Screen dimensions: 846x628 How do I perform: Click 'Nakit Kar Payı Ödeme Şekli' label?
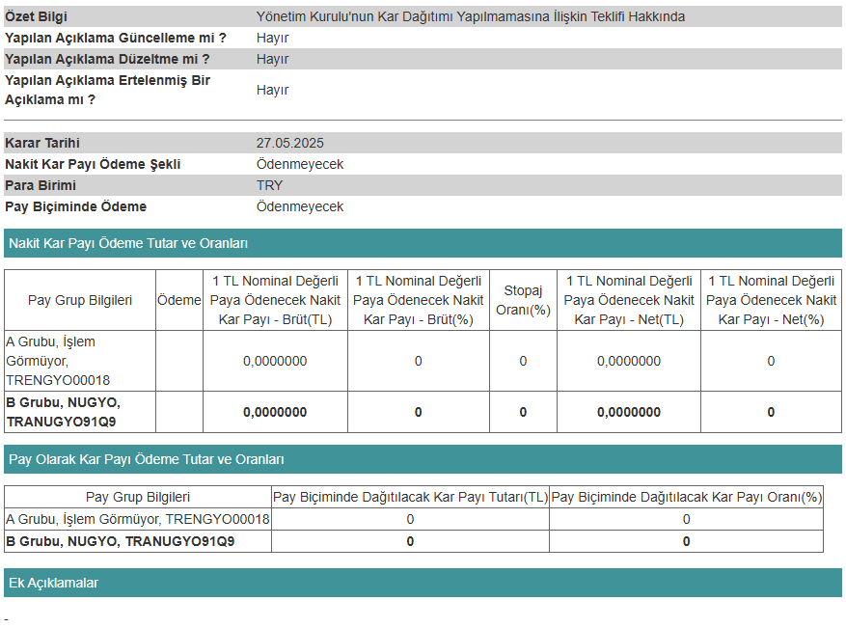pos(93,164)
